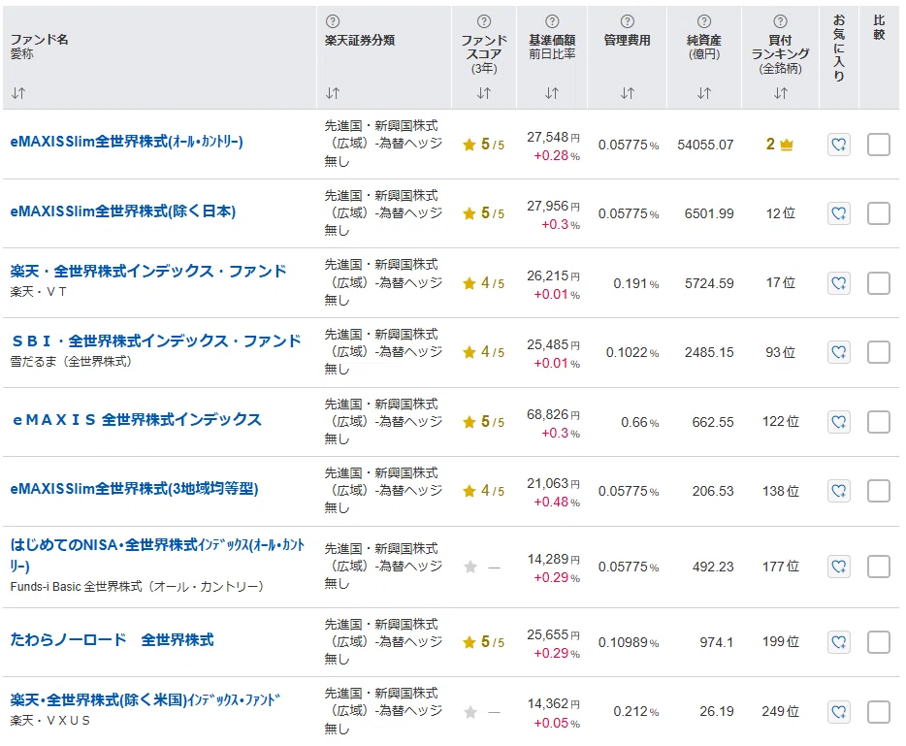Click the 68,826円 price value
The image size is (906, 746).
pyautogui.click(x=553, y=415)
